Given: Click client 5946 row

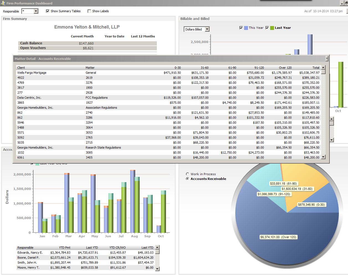Looking at the screenshot, I should (168, 123).
